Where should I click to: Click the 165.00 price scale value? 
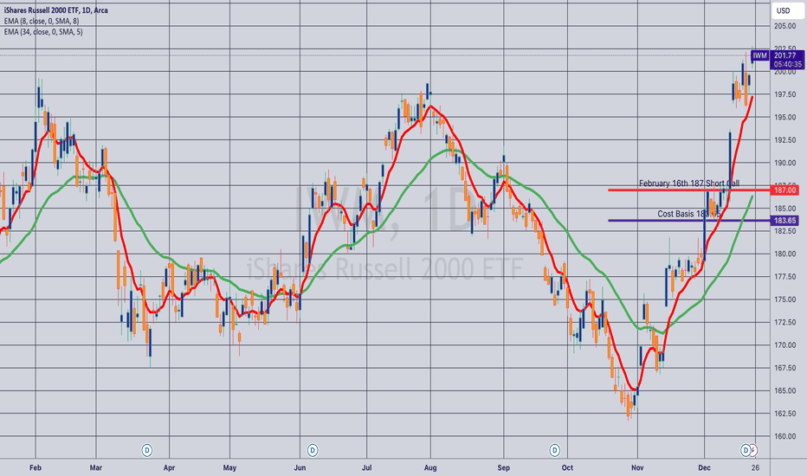784,391
